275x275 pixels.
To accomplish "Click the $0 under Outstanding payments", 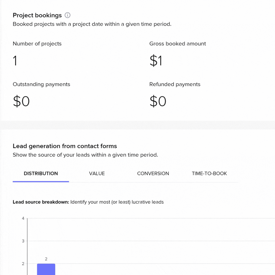I will tap(21, 101).
